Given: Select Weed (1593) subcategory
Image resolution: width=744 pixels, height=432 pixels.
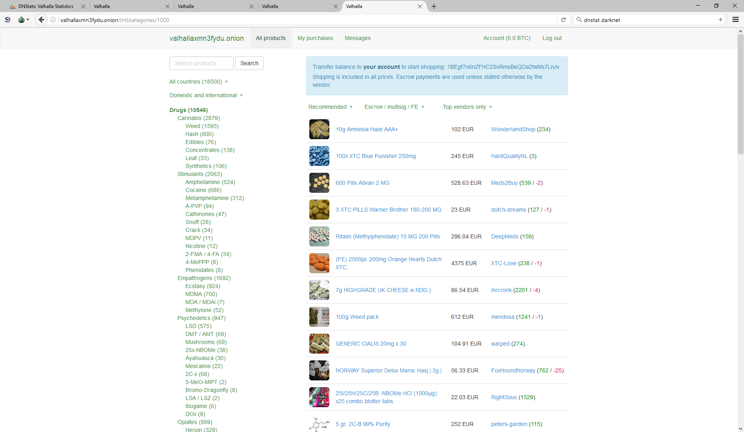Looking at the screenshot, I should click(202, 126).
